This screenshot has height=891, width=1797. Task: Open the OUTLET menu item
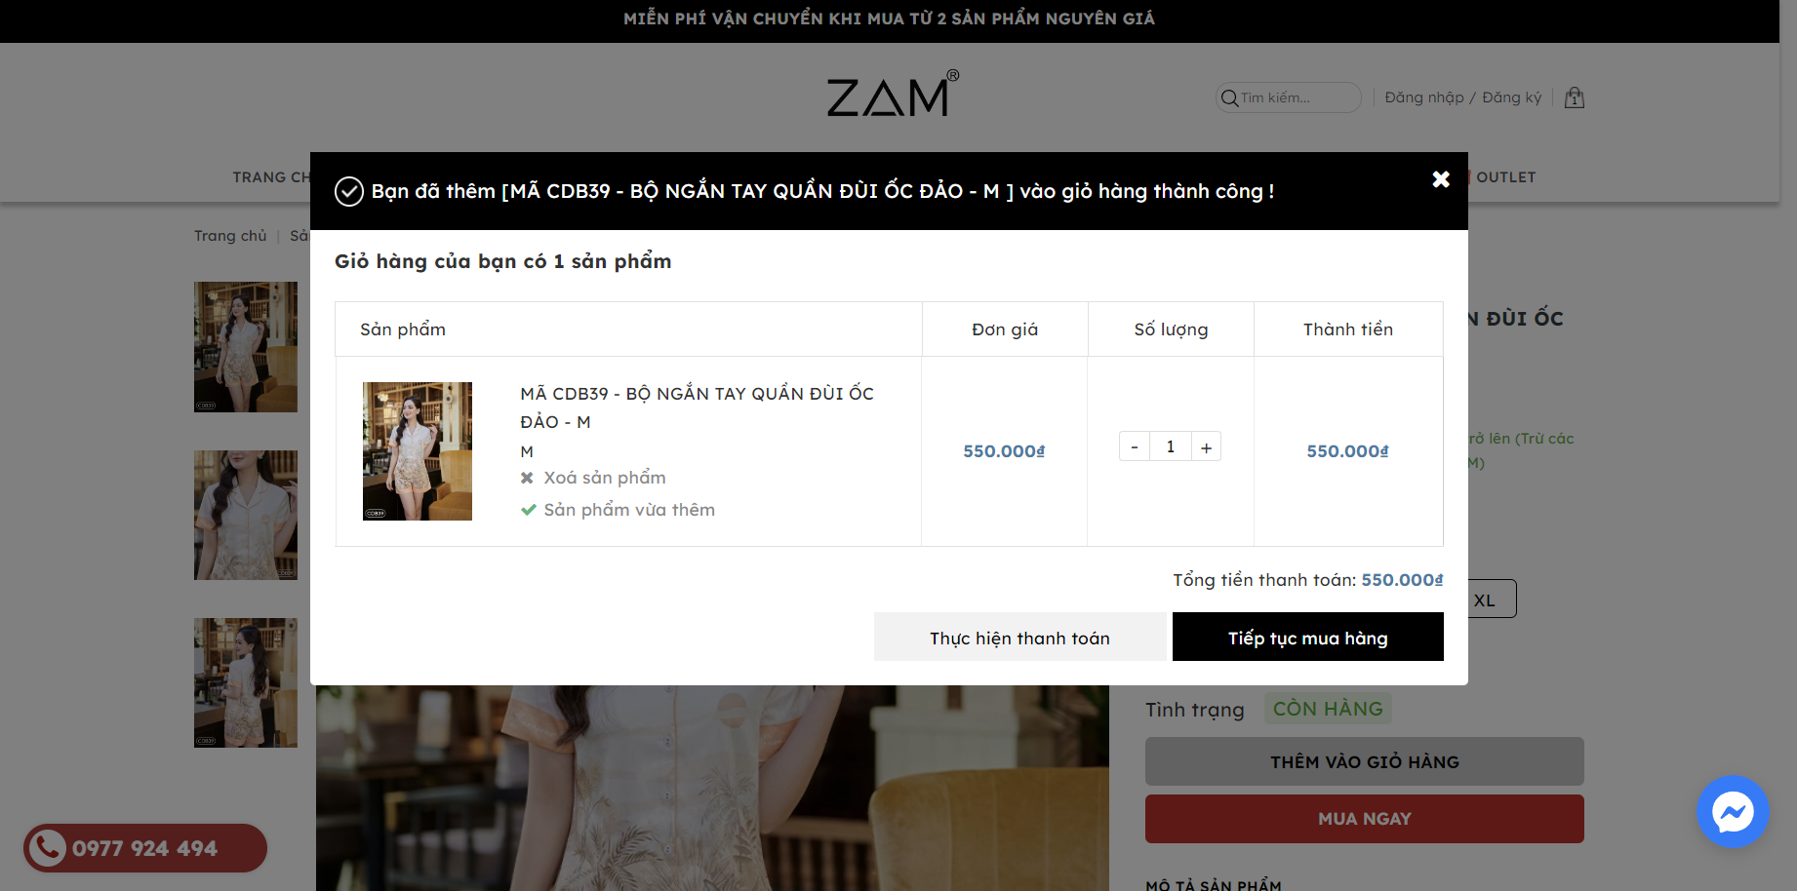(x=1506, y=177)
